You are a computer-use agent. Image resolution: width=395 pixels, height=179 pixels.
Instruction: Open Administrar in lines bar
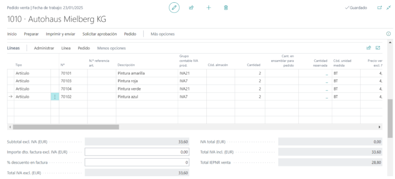tap(44, 48)
